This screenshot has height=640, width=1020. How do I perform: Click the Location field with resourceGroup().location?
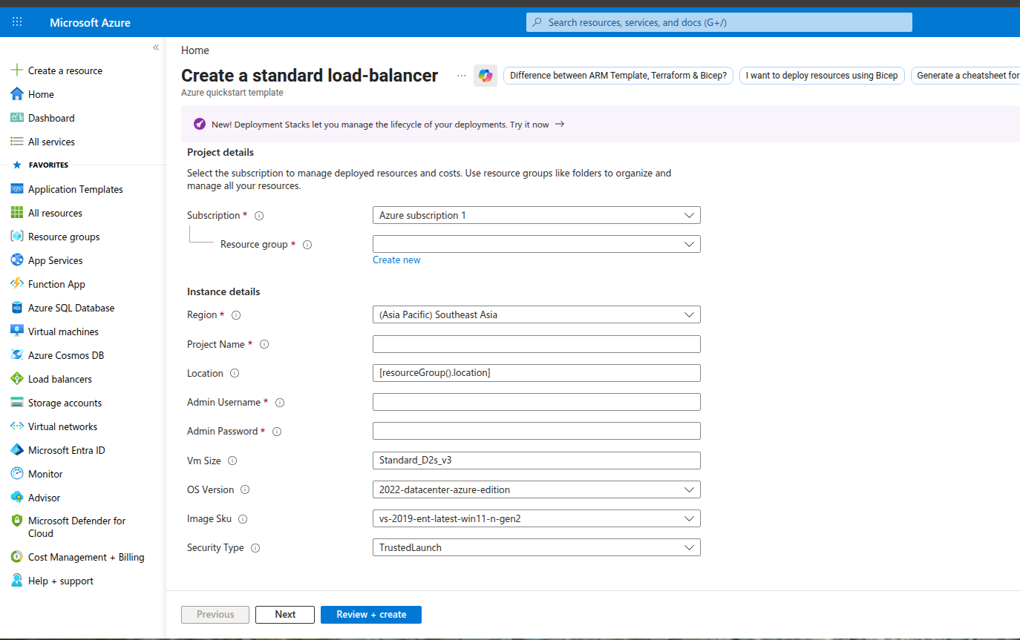click(537, 373)
